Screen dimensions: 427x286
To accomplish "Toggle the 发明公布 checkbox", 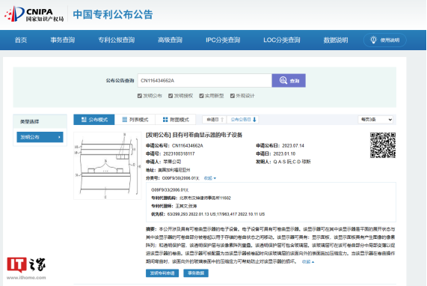I will (140, 96).
